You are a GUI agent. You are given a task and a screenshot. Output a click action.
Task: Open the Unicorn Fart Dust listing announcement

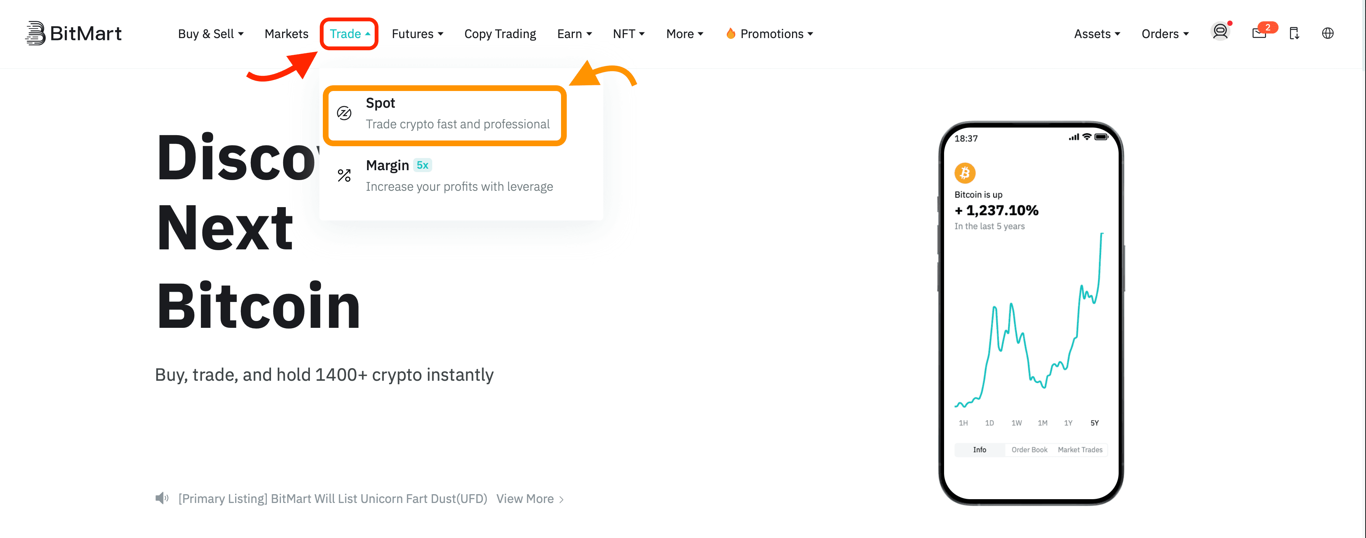pyautogui.click(x=332, y=499)
